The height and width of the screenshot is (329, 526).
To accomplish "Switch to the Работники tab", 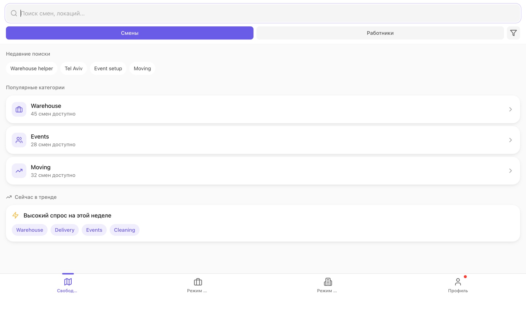I will [380, 33].
